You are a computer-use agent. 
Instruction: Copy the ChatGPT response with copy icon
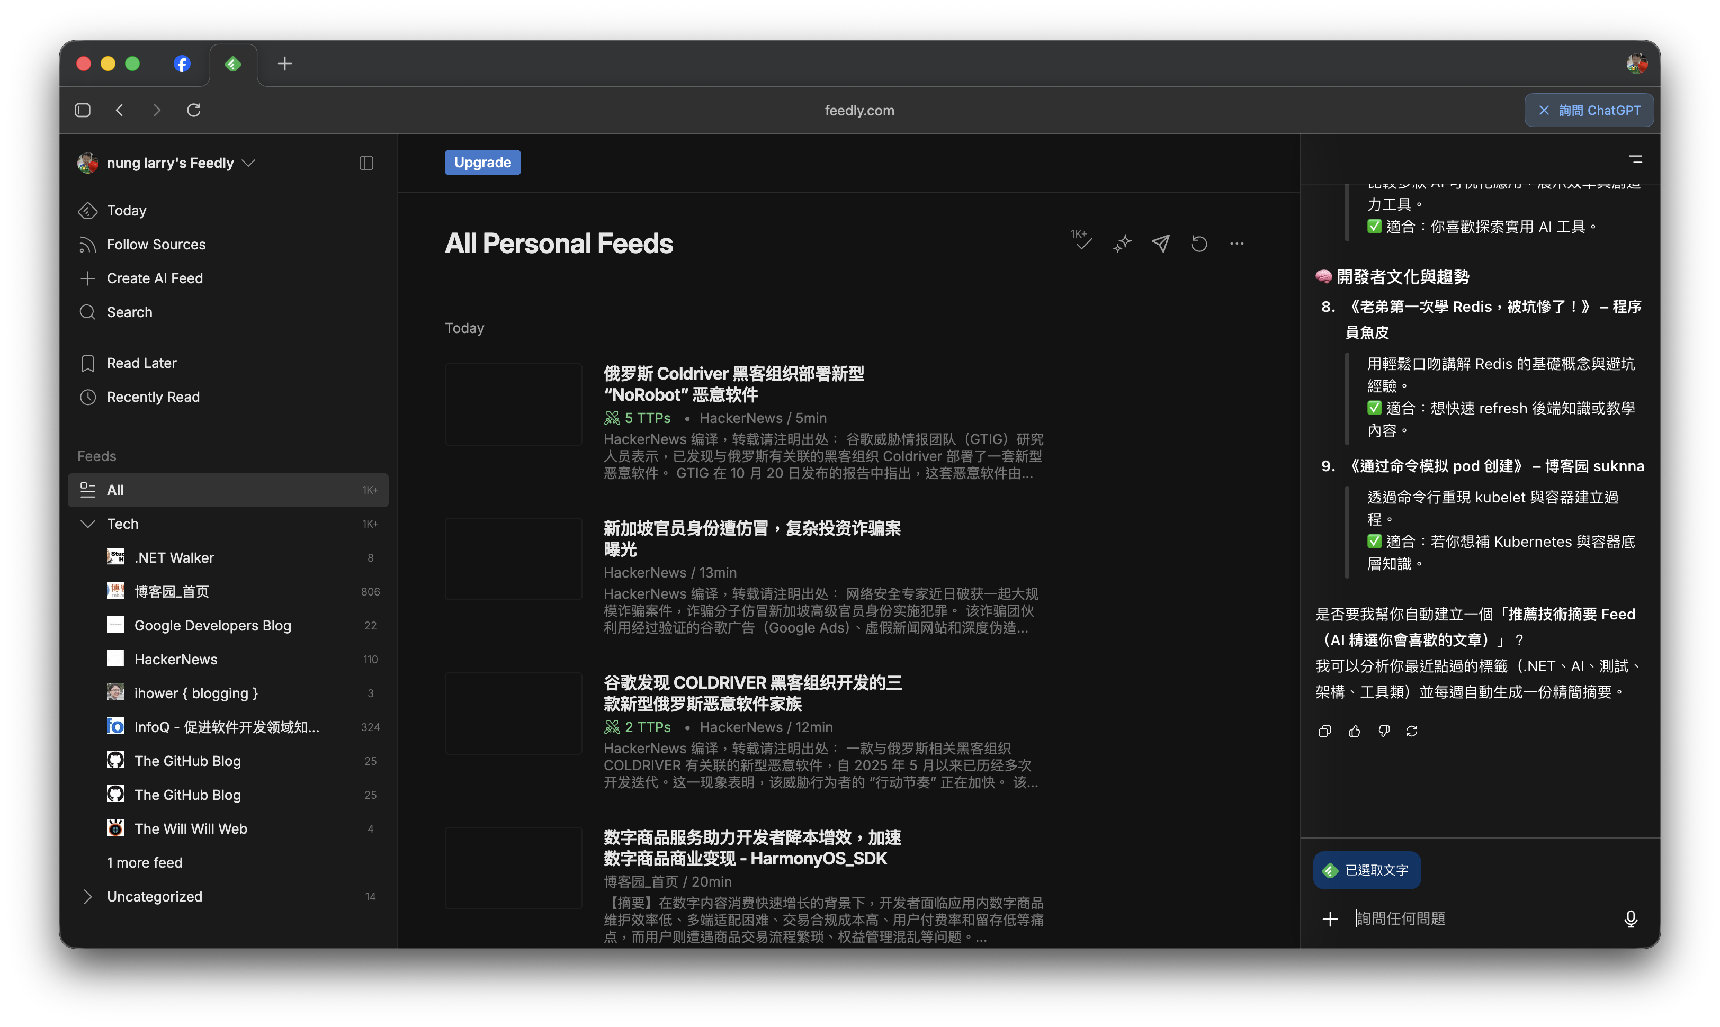coord(1325,732)
